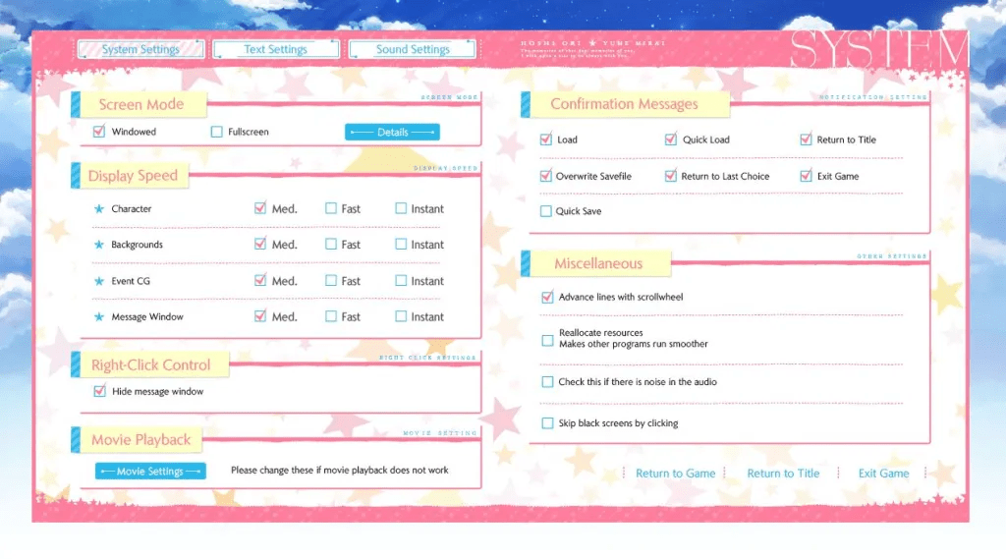This screenshot has width=1006, height=559.
Task: Open the Text Settings tab
Action: (x=276, y=49)
